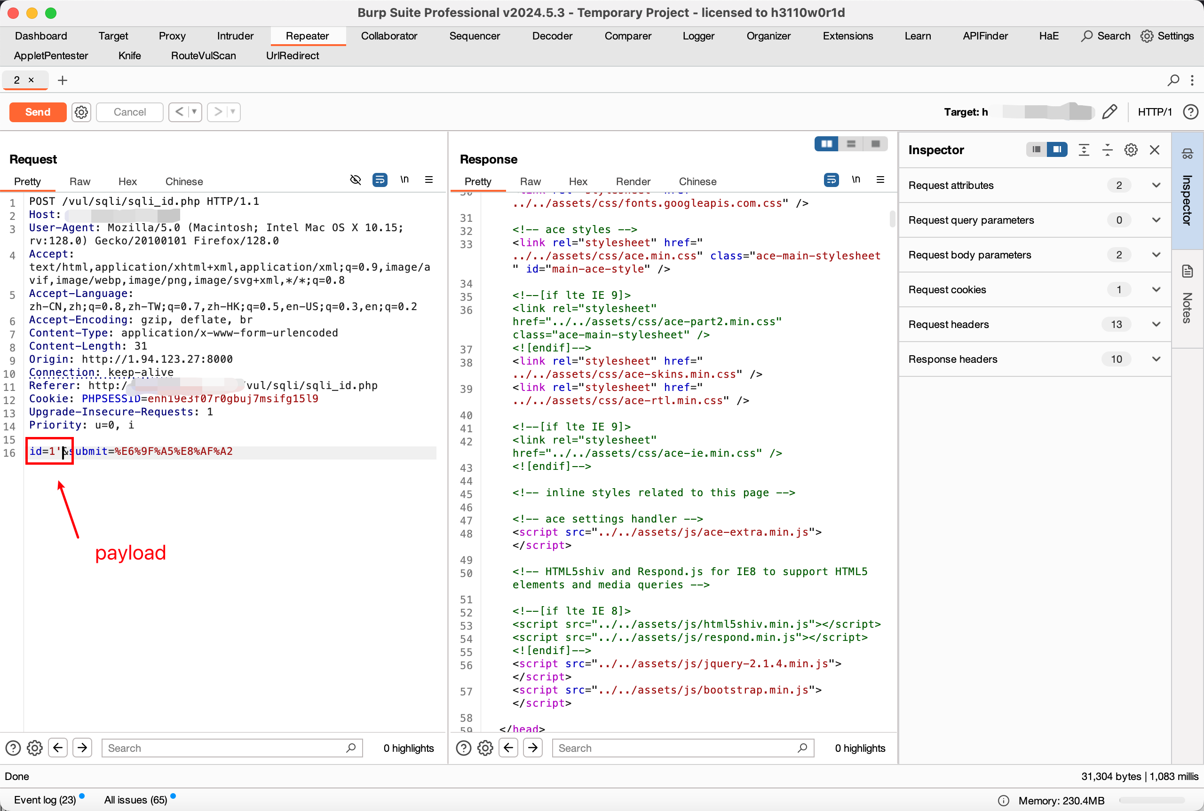1204x811 pixels.
Task: Switch to side-by-side request/response layout
Action: pos(827,144)
